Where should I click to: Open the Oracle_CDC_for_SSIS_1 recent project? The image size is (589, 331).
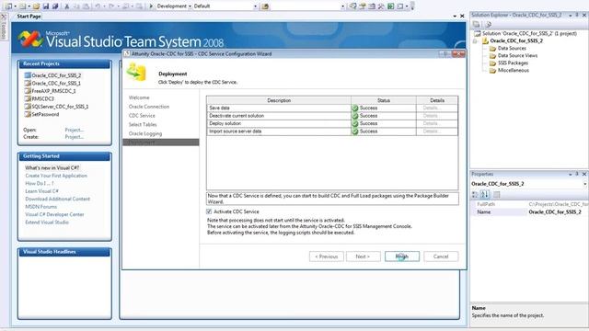click(56, 84)
